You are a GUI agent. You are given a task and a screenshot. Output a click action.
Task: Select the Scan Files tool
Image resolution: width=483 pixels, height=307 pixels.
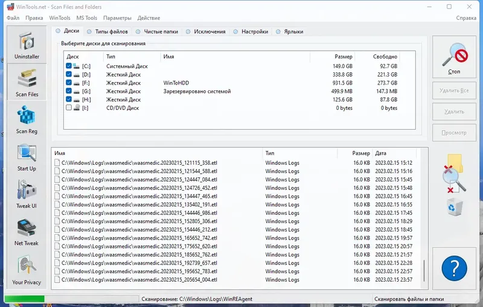(x=27, y=83)
